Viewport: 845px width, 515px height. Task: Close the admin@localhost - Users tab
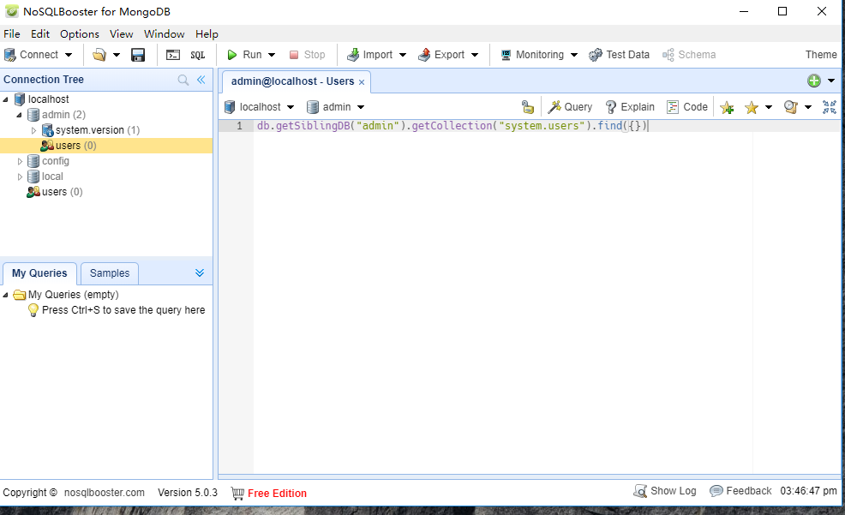[x=362, y=82]
